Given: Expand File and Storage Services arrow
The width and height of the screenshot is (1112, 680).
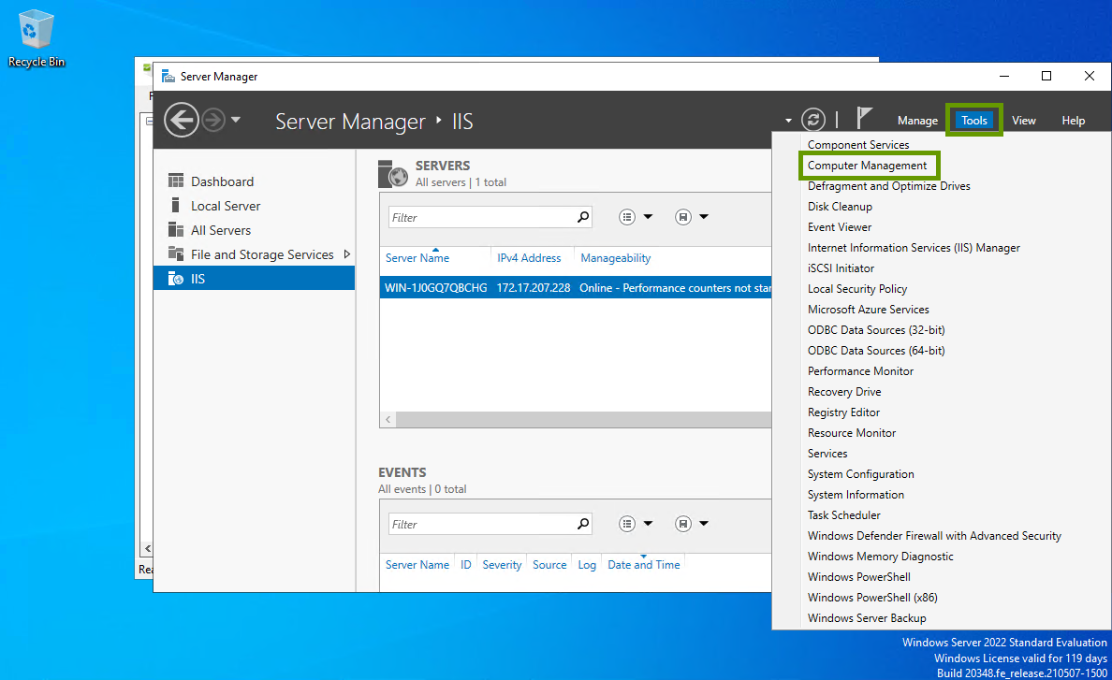Looking at the screenshot, I should point(347,254).
